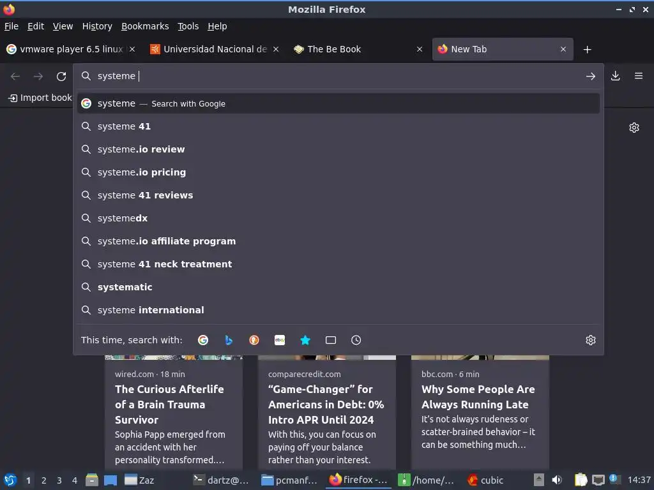Select suggestion 'systeme 41 neck treatment'

(338, 264)
